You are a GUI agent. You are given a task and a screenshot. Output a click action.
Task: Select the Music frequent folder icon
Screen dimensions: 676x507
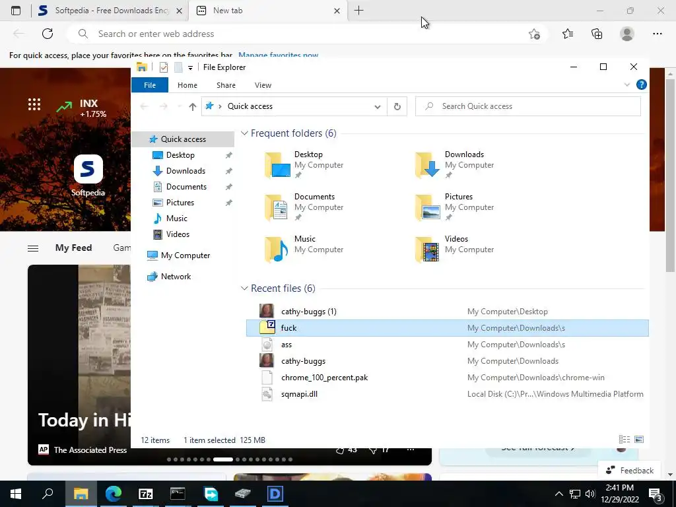(277, 249)
